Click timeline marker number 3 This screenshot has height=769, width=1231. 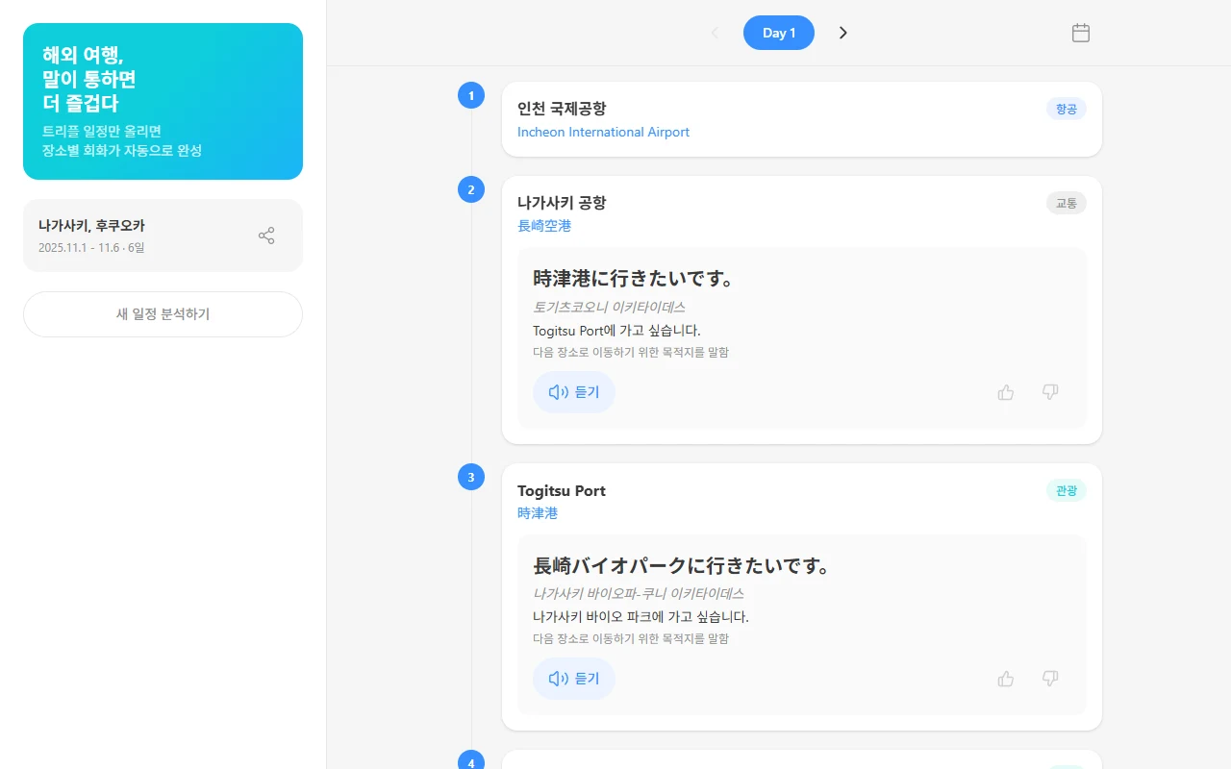pos(471,477)
